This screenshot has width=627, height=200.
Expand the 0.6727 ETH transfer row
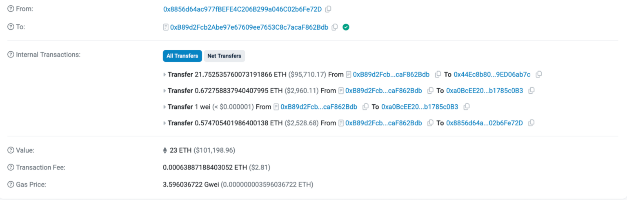pyautogui.click(x=165, y=90)
